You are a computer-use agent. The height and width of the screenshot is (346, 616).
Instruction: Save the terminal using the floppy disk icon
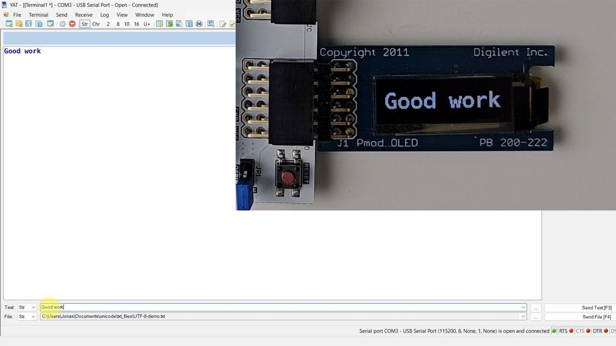click(28, 24)
